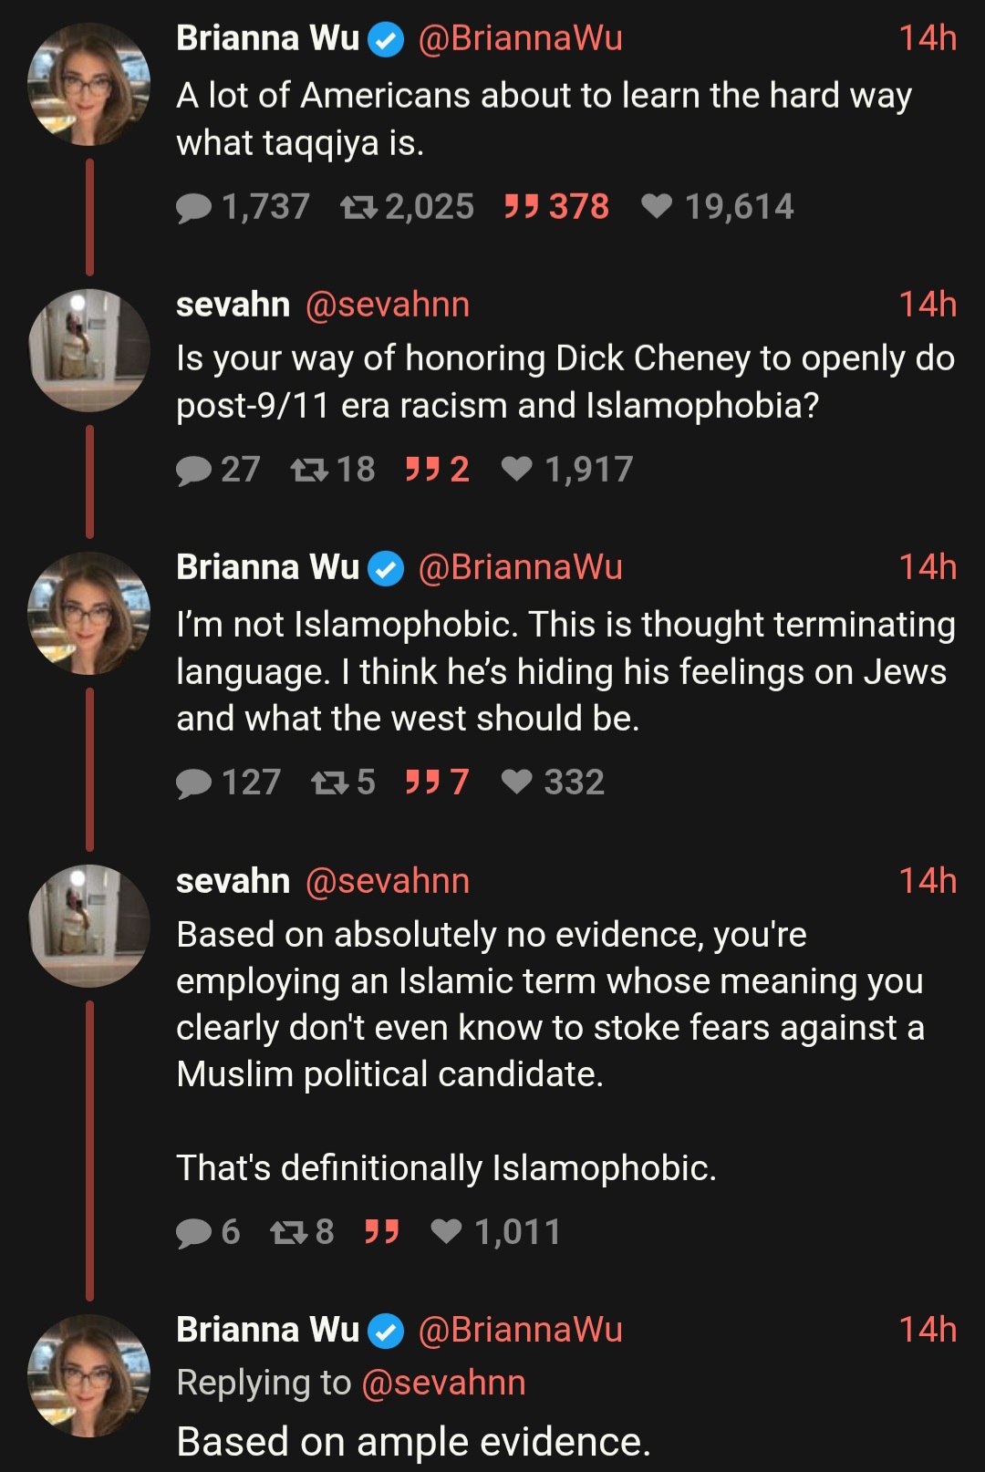Like the tweet with 19,614 likes
Viewport: 985px width, 1472px height.
pyautogui.click(x=657, y=207)
